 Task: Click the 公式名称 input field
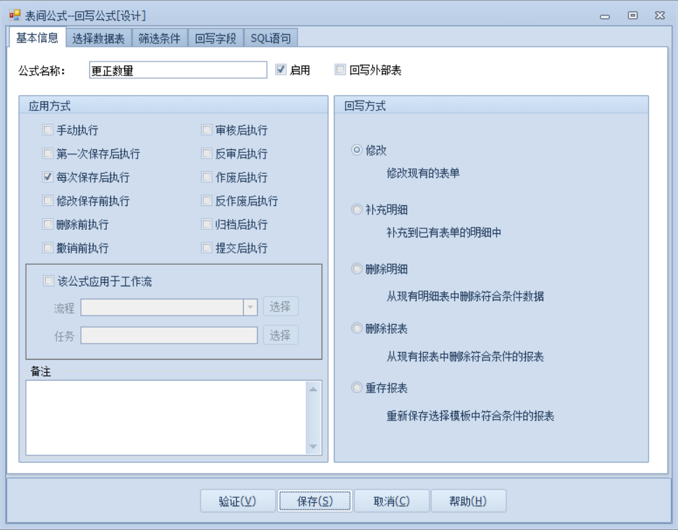click(x=178, y=70)
